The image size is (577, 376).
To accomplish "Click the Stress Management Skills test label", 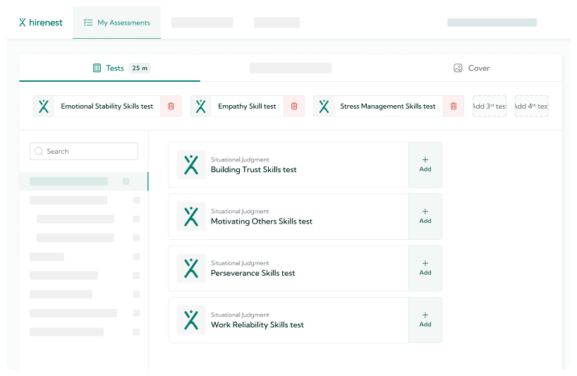I will [x=388, y=107].
